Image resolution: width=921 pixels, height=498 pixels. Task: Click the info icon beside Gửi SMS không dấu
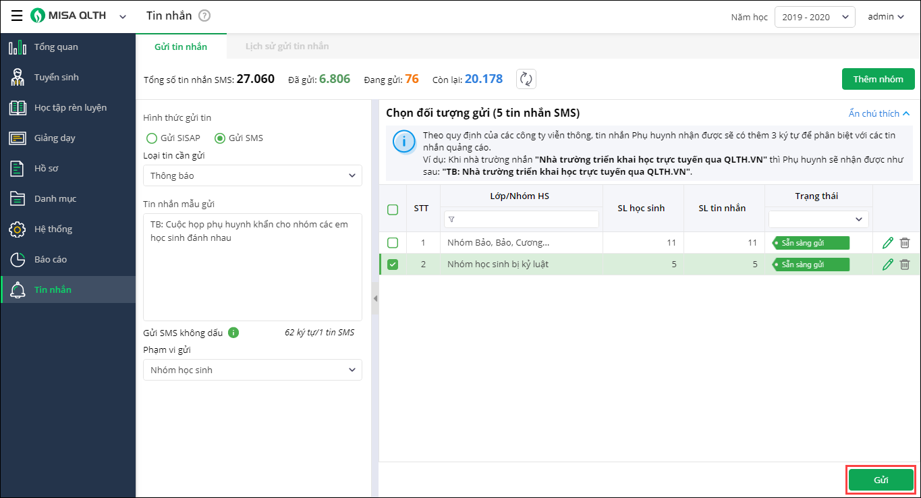pyautogui.click(x=233, y=333)
